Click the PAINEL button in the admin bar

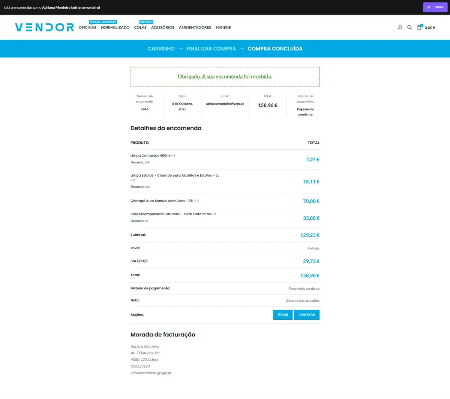pos(435,7)
